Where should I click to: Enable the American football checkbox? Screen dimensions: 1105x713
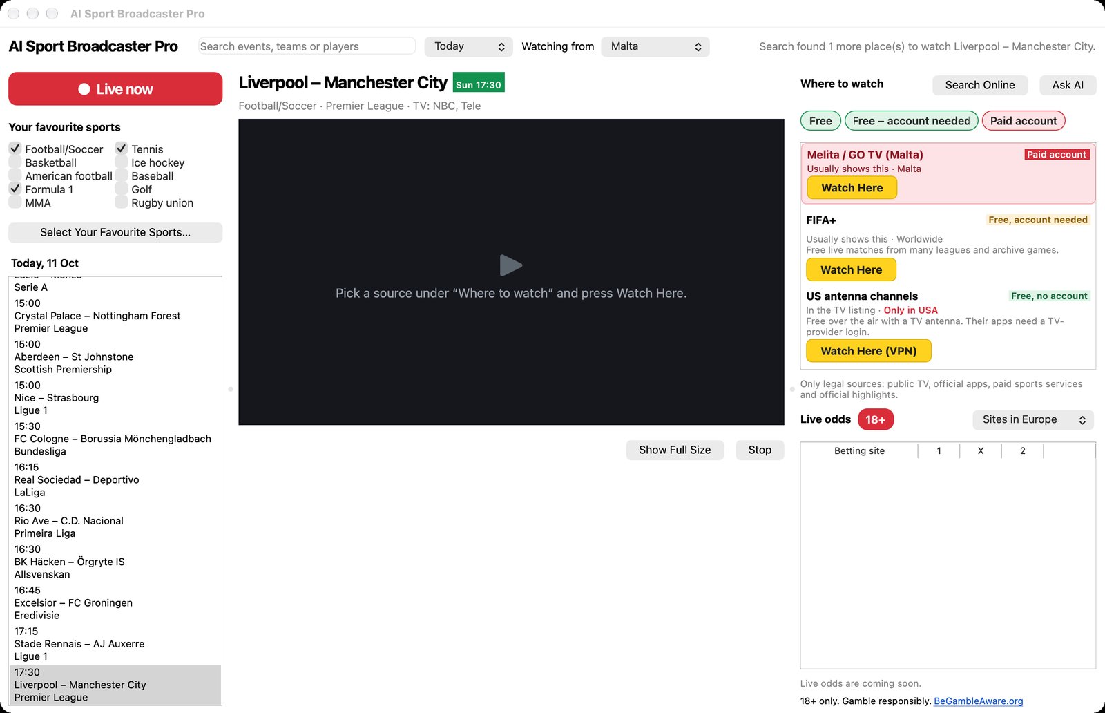click(15, 175)
